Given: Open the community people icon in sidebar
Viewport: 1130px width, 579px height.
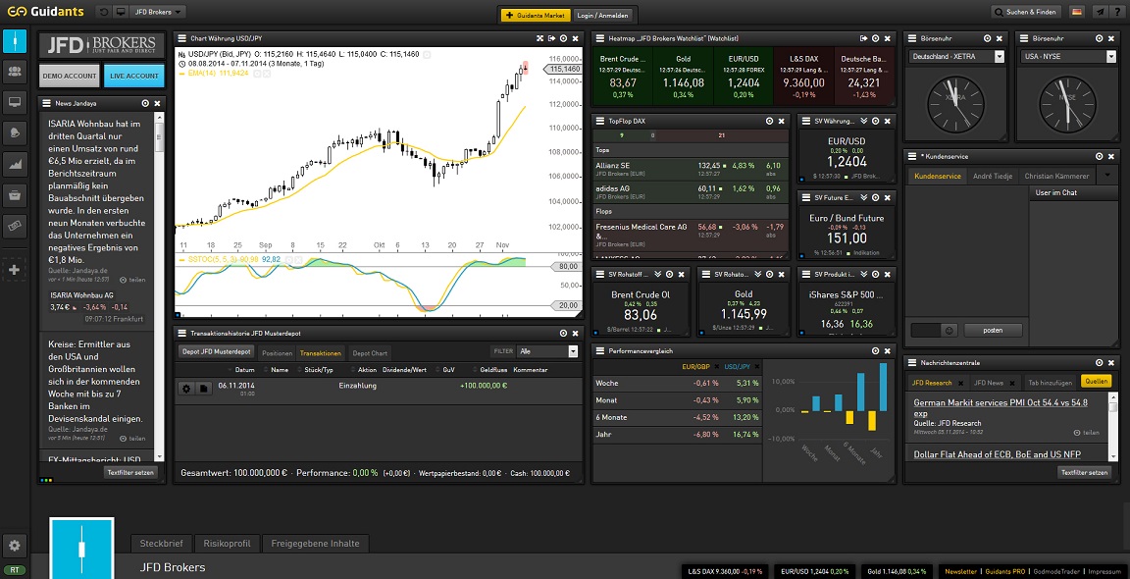Looking at the screenshot, I should click(x=15, y=71).
